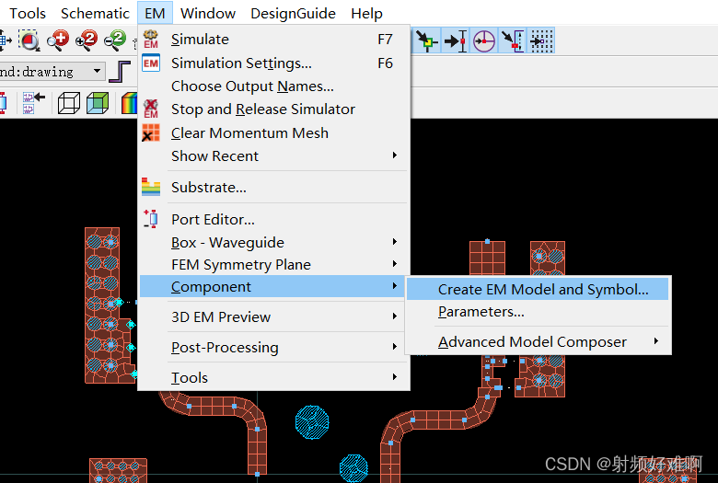Expand the Show Recent submenu
This screenshot has width=718, height=483.
[273, 155]
